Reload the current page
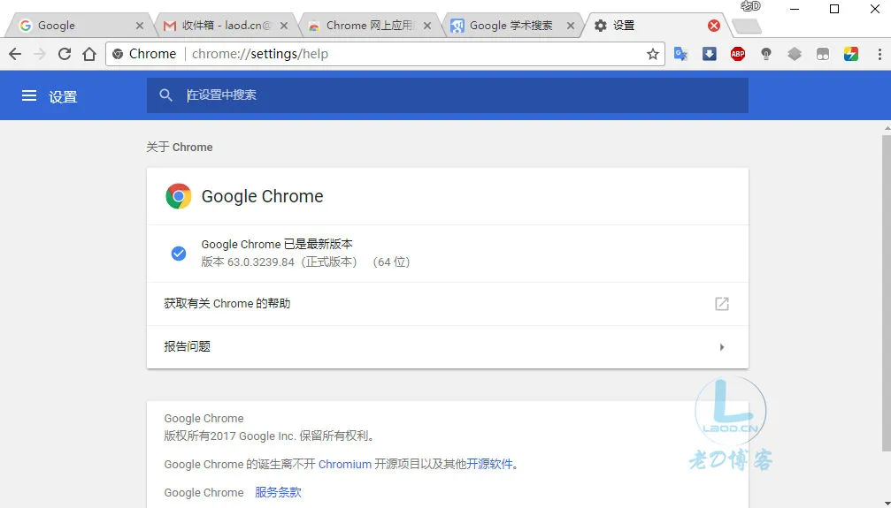The width and height of the screenshot is (891, 508). (x=65, y=54)
